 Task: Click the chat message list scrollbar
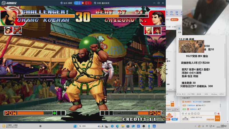pos(220,105)
